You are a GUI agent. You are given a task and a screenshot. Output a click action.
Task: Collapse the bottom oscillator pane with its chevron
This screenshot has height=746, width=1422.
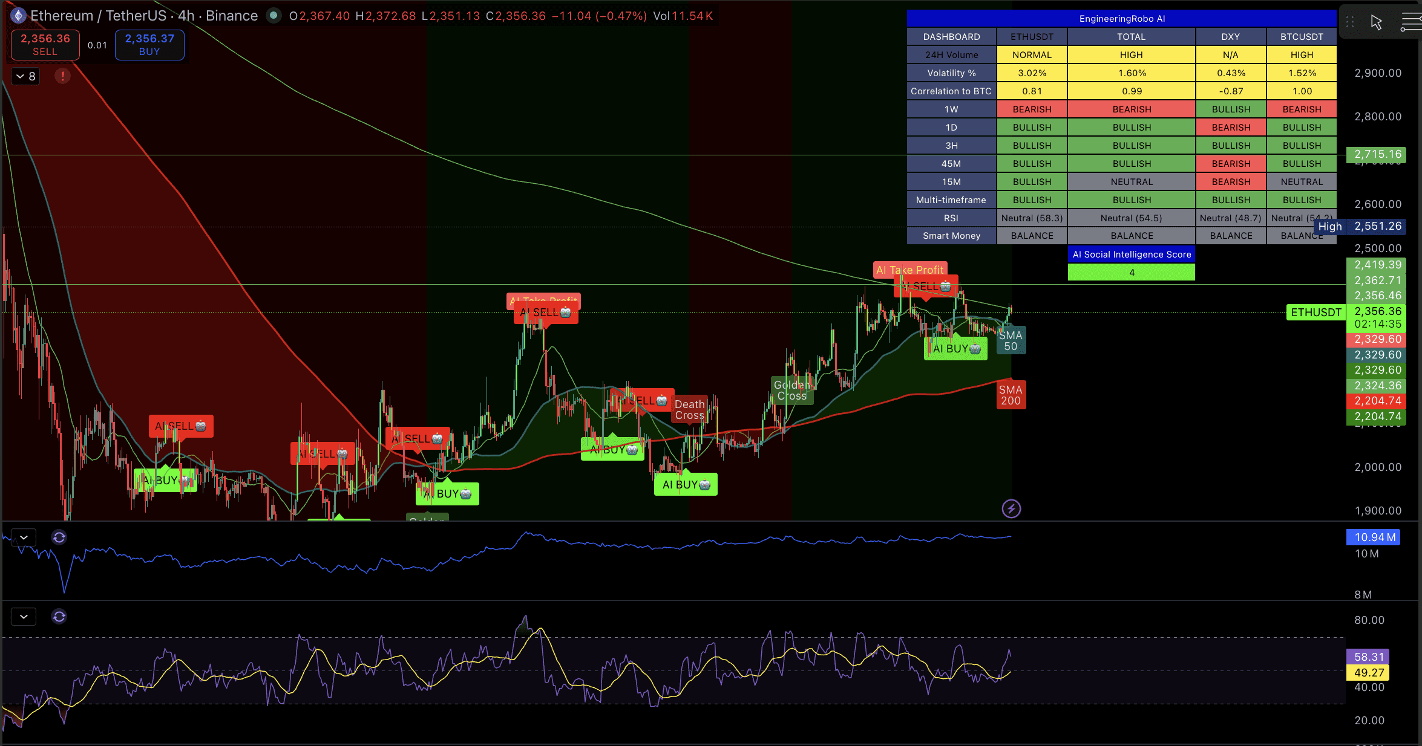point(23,617)
